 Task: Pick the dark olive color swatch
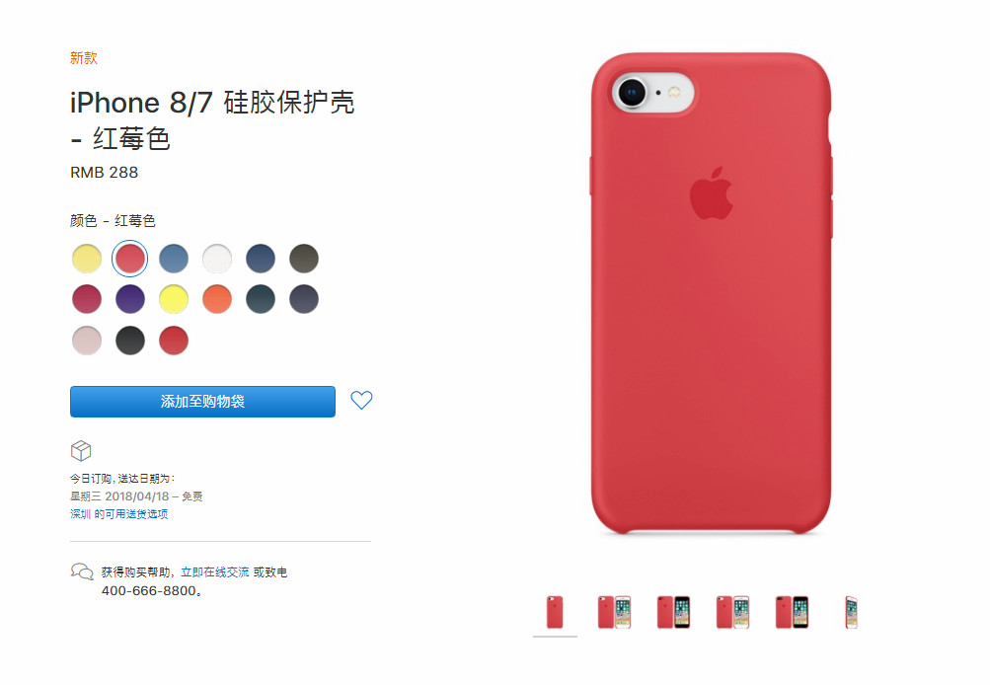(304, 259)
